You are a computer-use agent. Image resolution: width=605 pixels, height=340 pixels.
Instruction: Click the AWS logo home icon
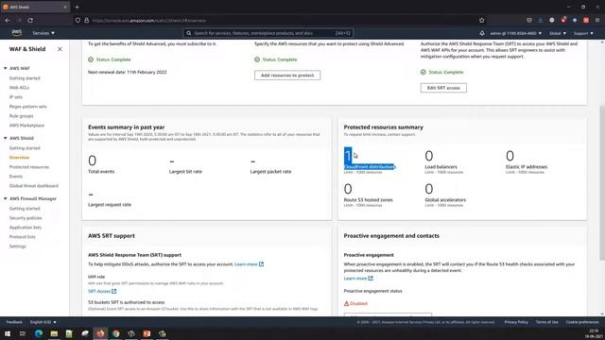click(x=17, y=33)
